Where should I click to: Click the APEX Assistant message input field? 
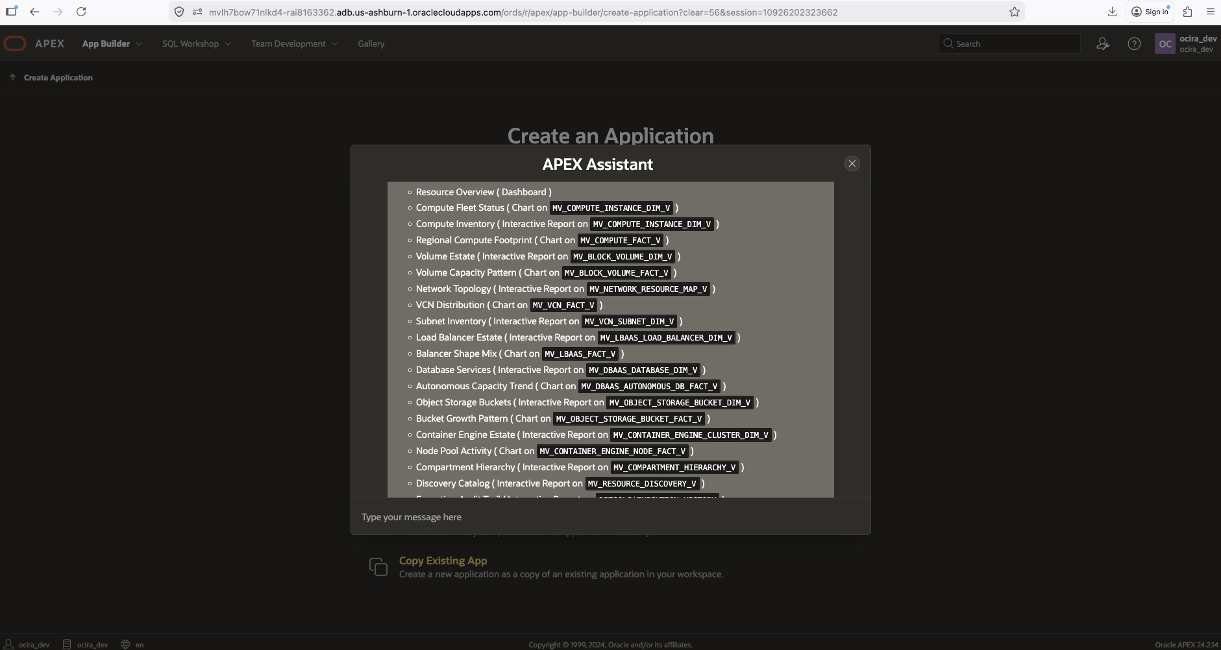click(610, 516)
